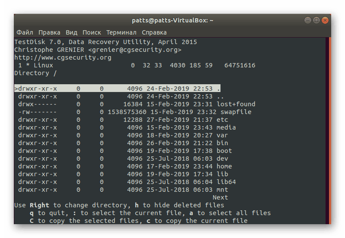Select the '..' parent directory row
Viewport: 345px width, 238px height.
click(x=121, y=96)
